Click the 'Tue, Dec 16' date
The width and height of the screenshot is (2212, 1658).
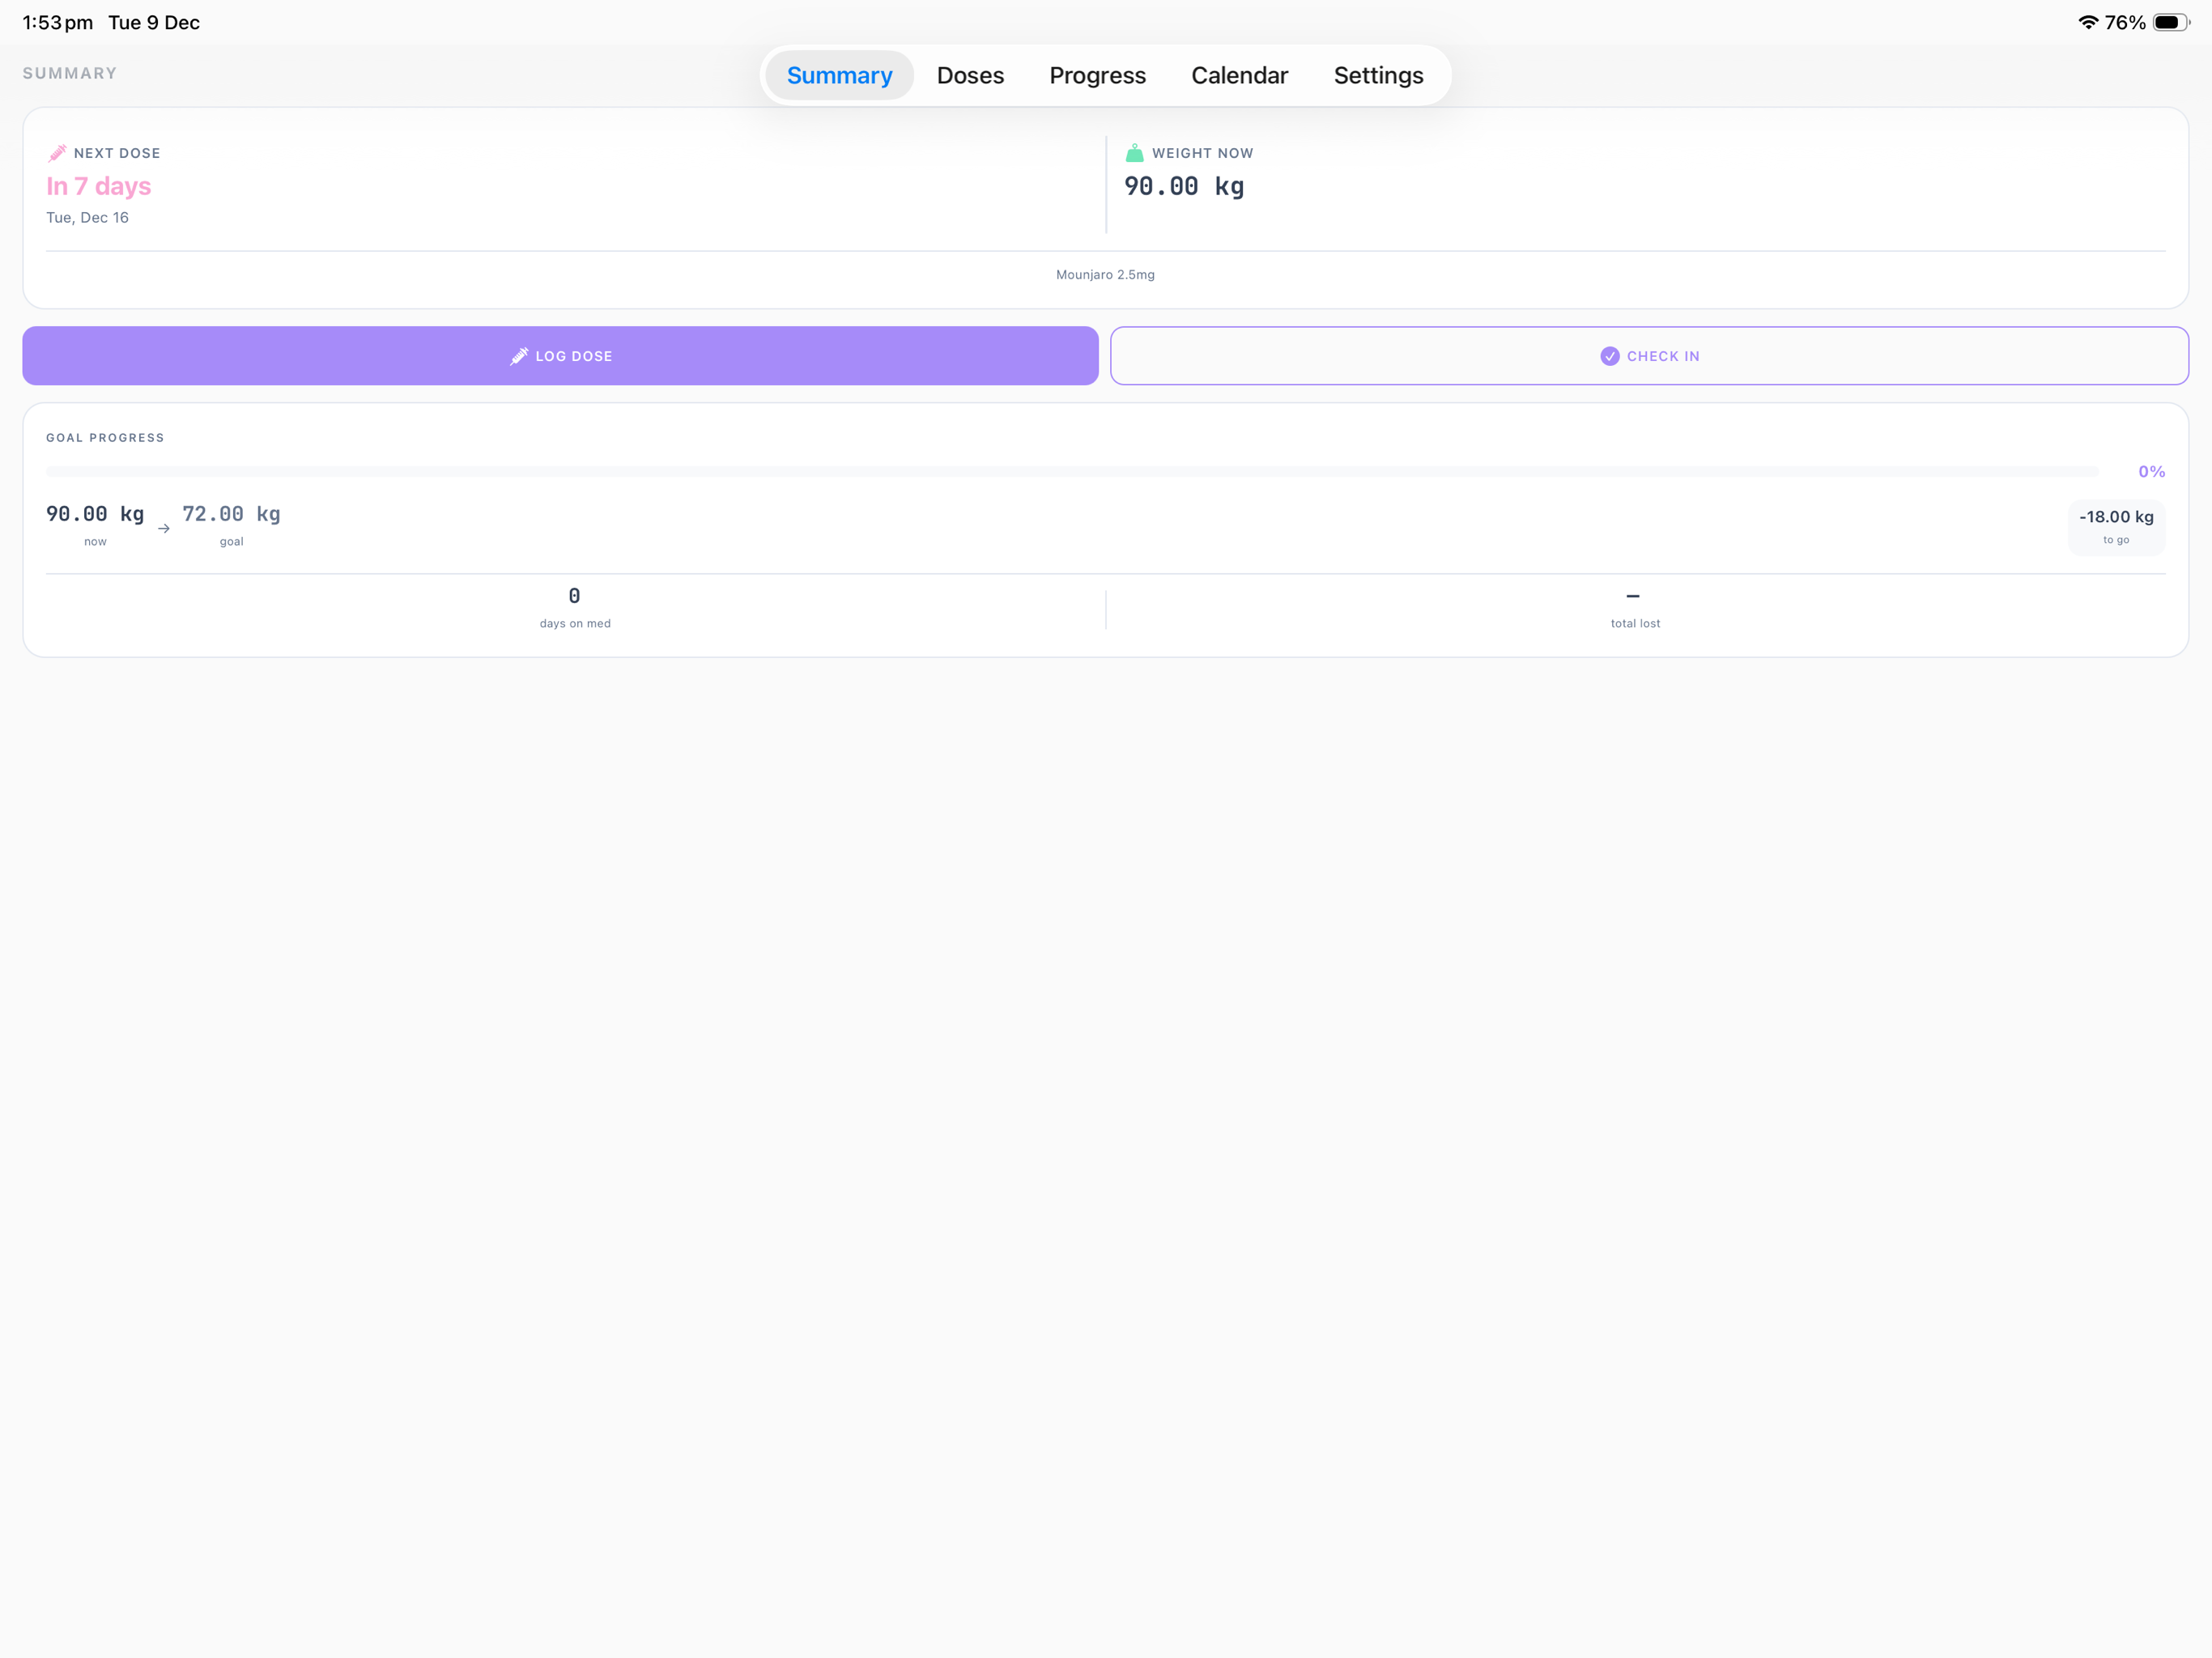87,217
